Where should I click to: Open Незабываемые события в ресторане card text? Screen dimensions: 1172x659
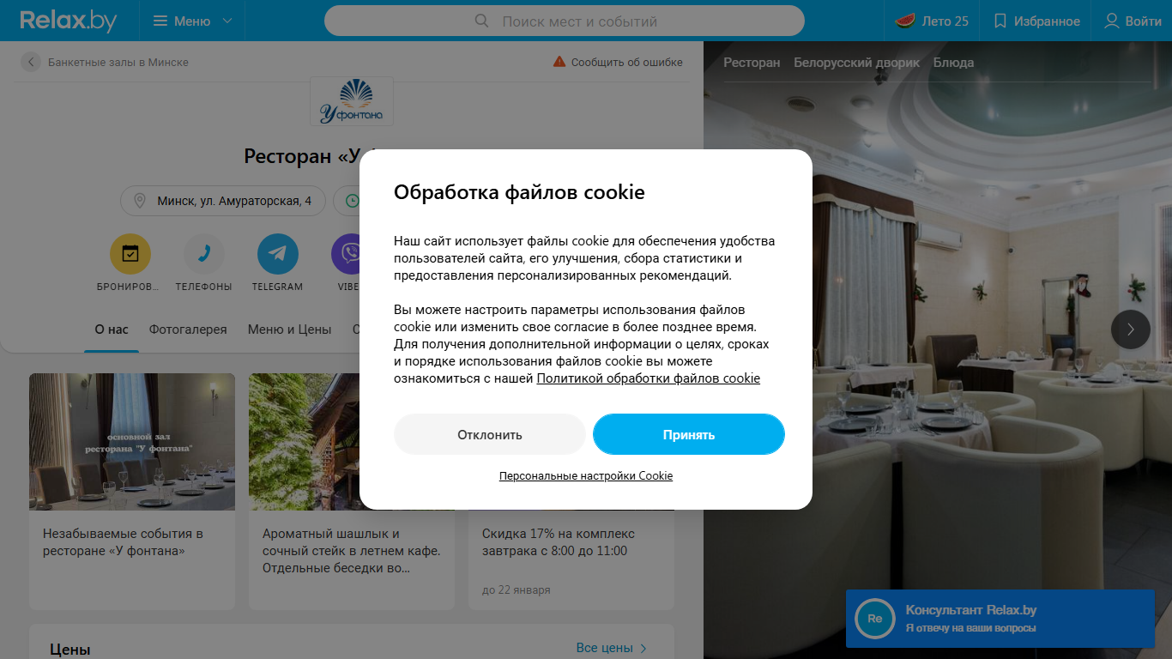point(123,542)
